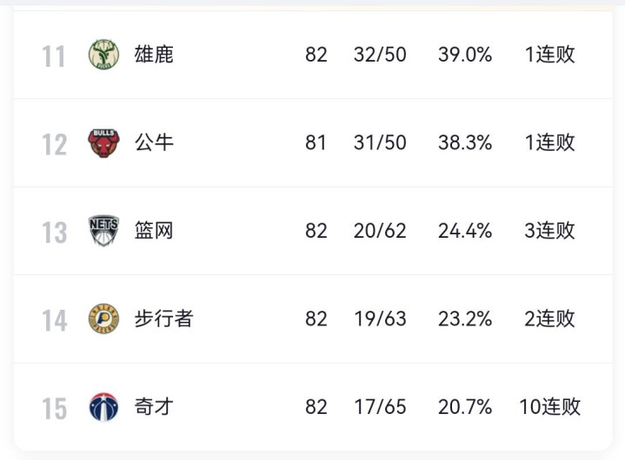Click rank number 14
The height and width of the screenshot is (460, 625).
tap(54, 320)
